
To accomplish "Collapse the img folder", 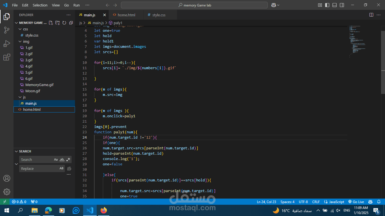I will (x=20, y=41).
